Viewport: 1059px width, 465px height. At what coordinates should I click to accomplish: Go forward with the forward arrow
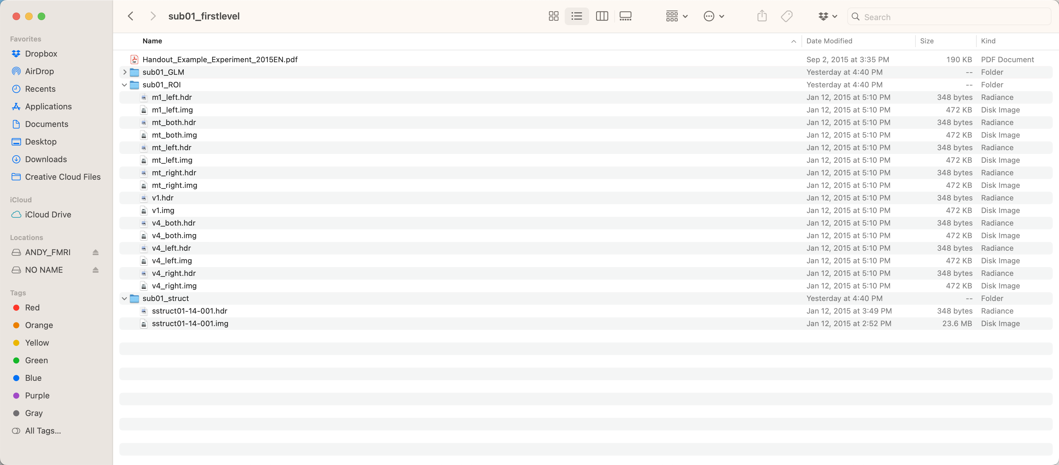pyautogui.click(x=153, y=16)
